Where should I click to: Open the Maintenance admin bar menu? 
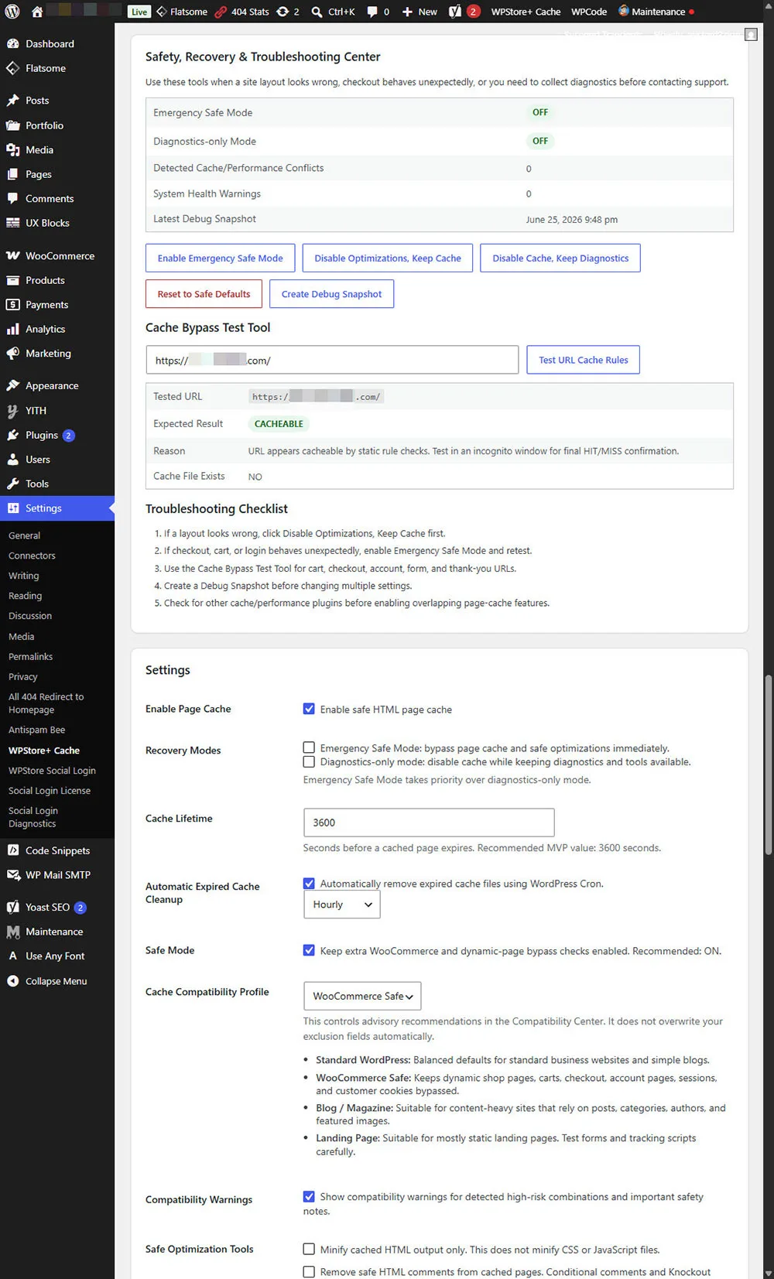coord(656,12)
